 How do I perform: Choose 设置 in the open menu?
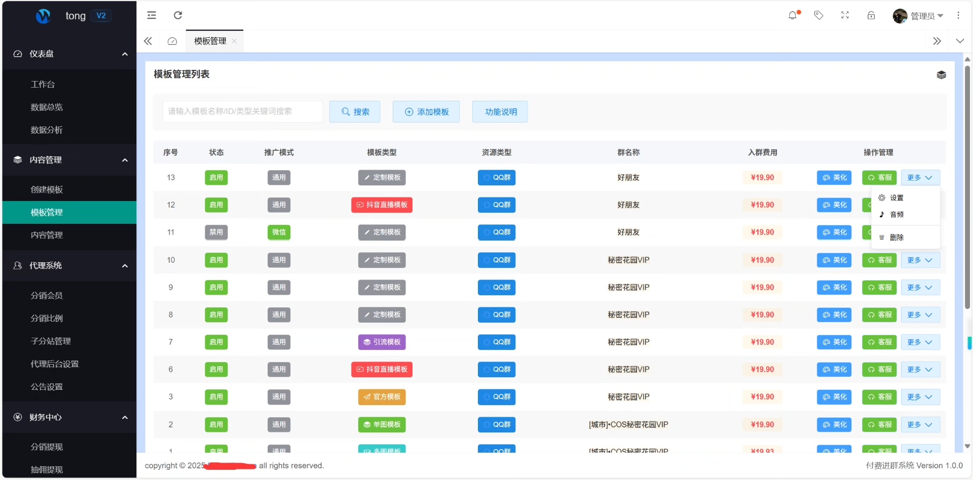pos(896,198)
